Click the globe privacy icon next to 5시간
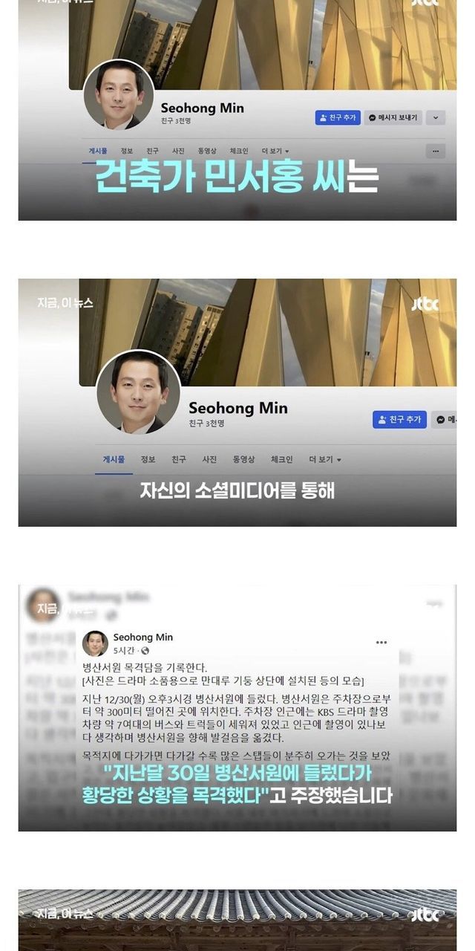Image resolution: width=475 pixels, height=951 pixels. pyautogui.click(x=145, y=651)
